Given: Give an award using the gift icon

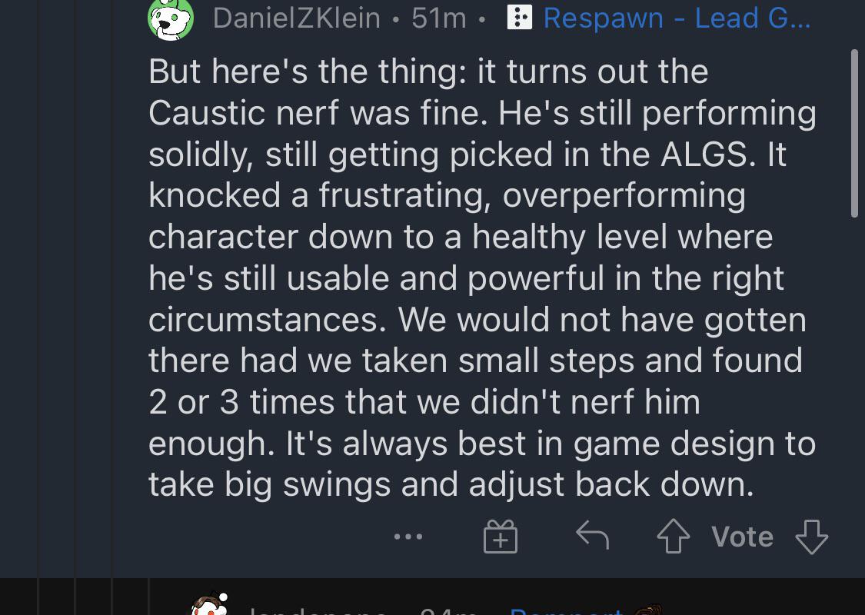Looking at the screenshot, I should coord(500,537).
